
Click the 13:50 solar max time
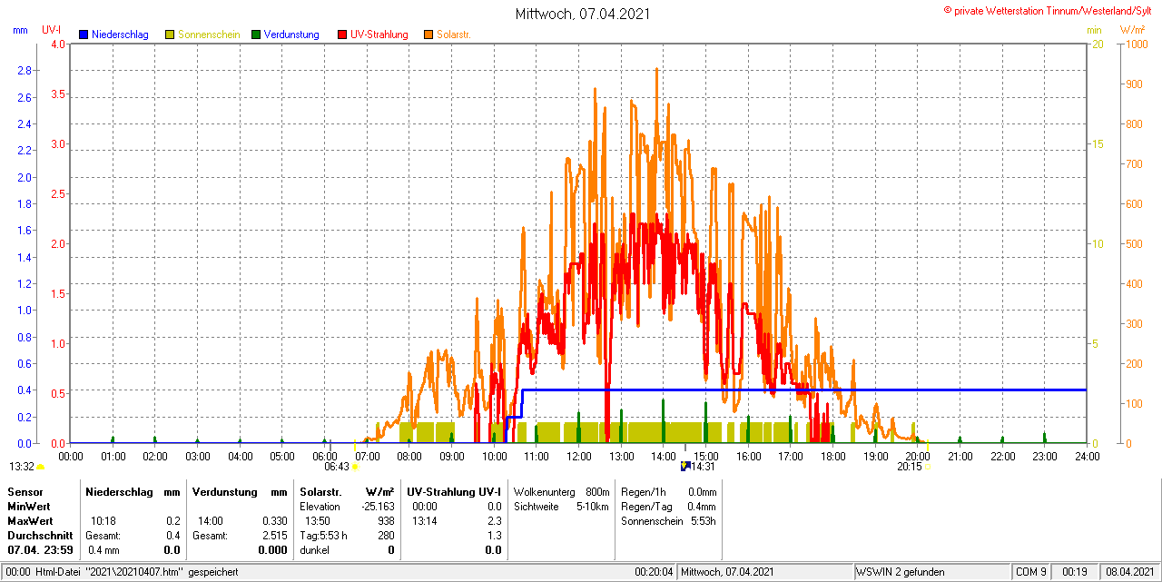[317, 521]
